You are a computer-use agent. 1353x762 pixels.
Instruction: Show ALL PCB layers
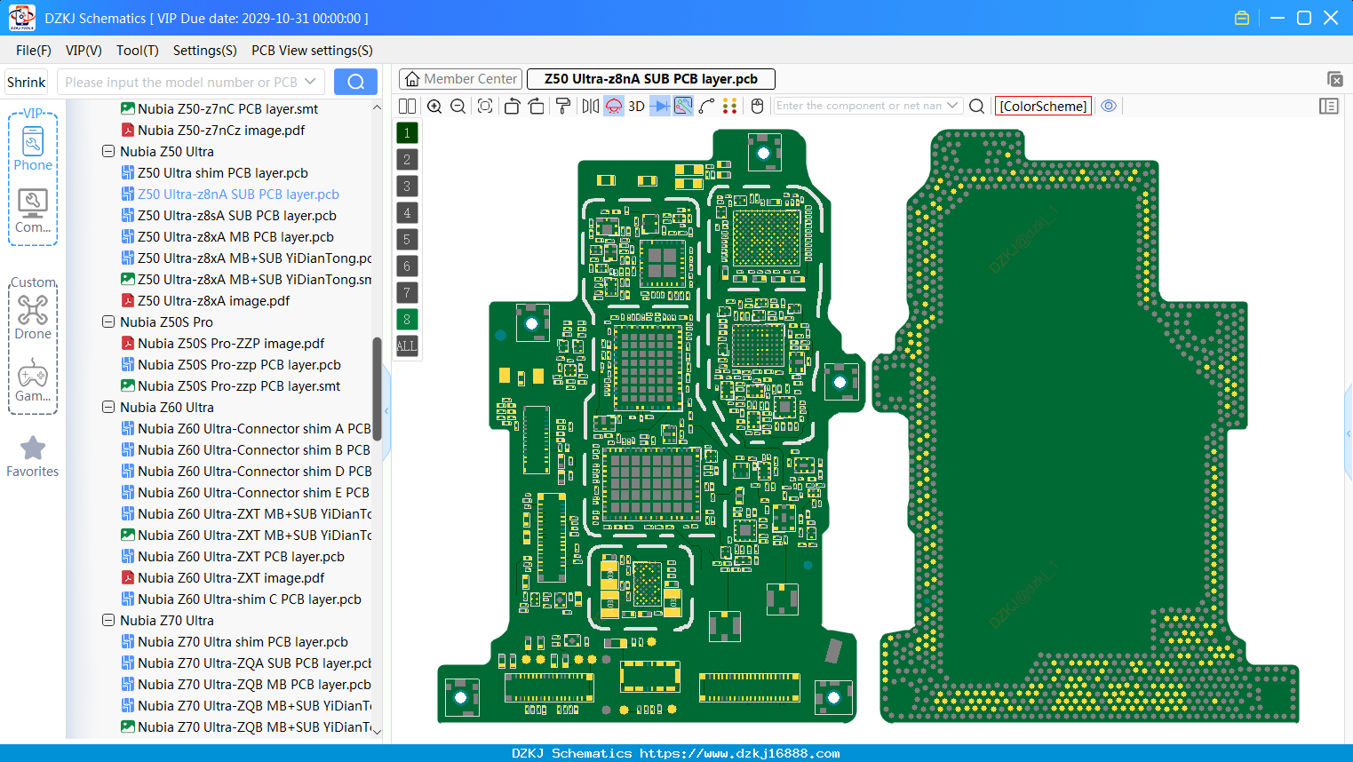pyautogui.click(x=407, y=345)
